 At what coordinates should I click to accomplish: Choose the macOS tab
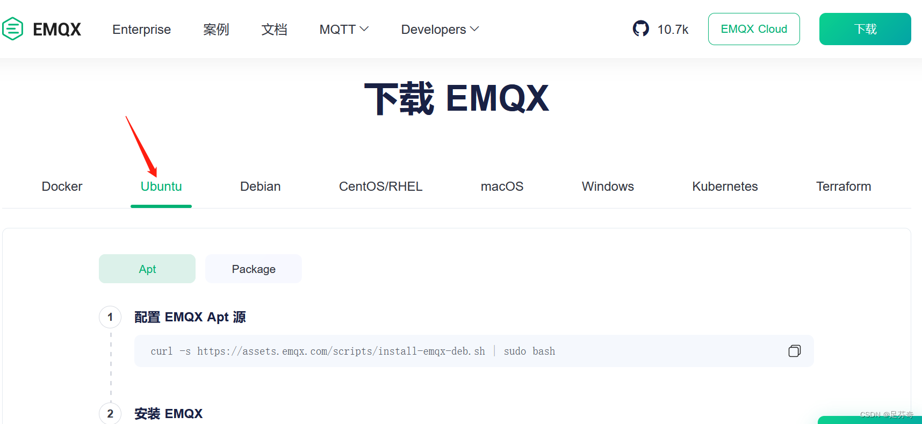coord(502,186)
